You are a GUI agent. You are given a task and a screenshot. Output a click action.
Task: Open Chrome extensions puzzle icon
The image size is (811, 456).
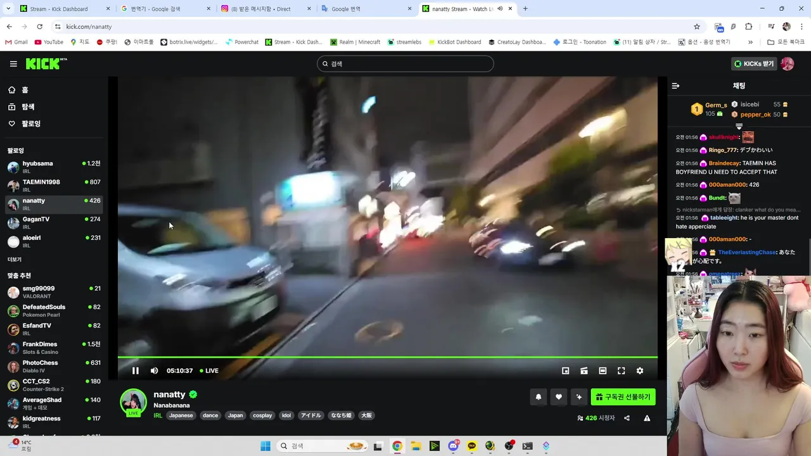pos(749,27)
